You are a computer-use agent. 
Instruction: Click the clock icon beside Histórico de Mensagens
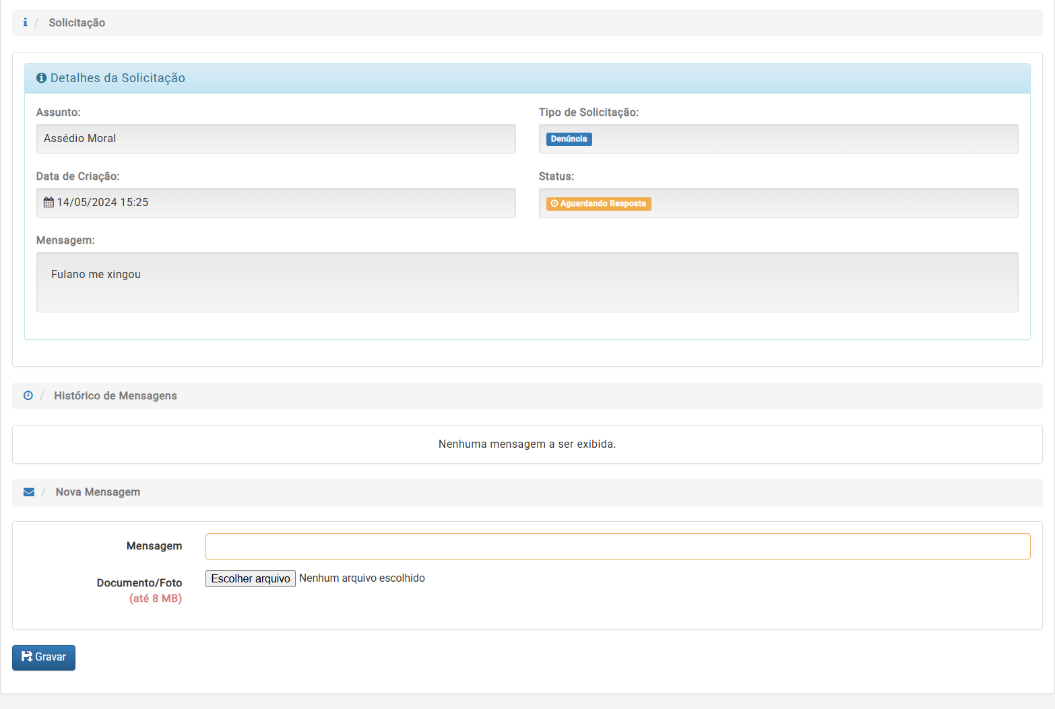(28, 396)
